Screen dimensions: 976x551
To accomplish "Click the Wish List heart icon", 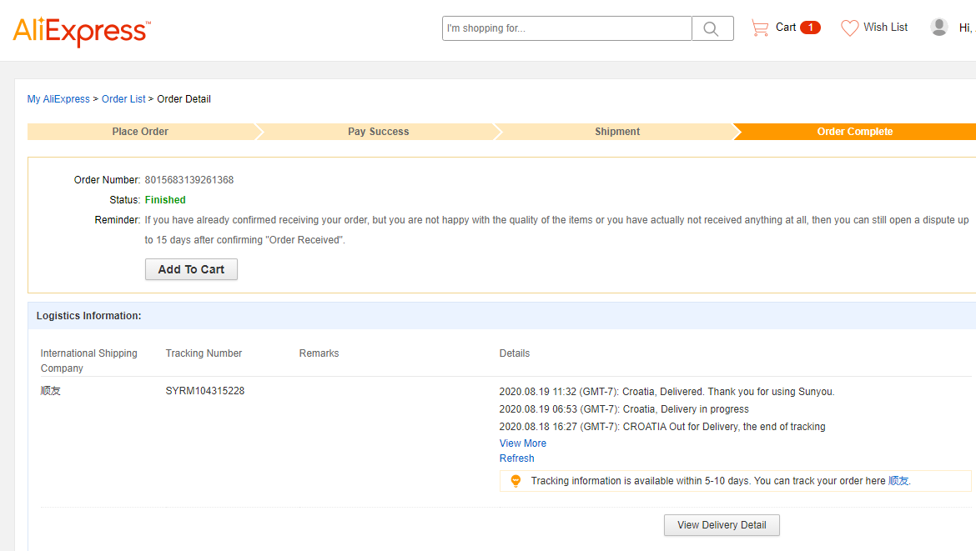I will [x=850, y=28].
